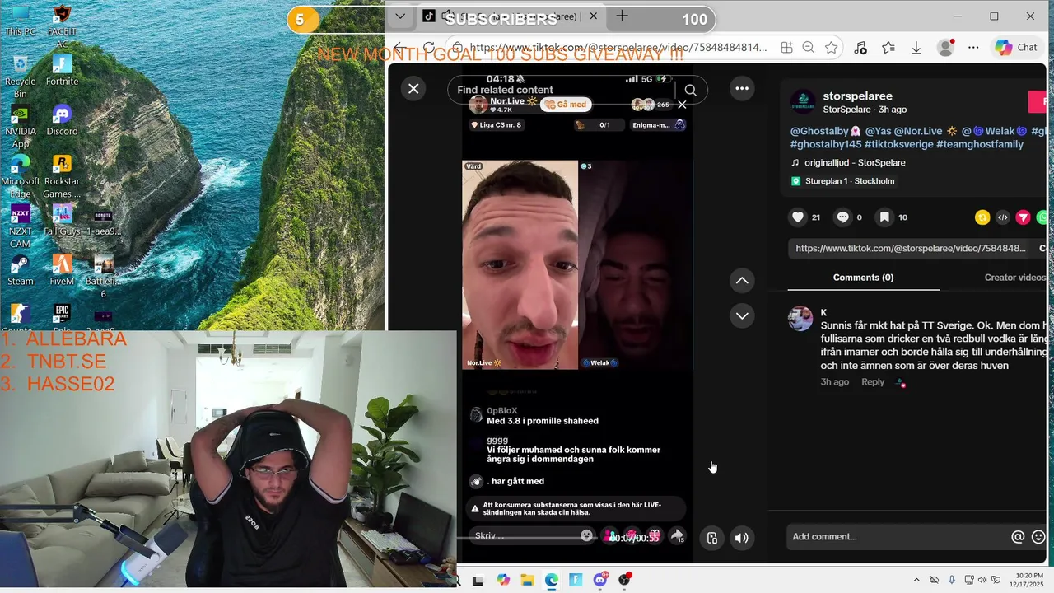Click the embed code icon

point(1002,217)
